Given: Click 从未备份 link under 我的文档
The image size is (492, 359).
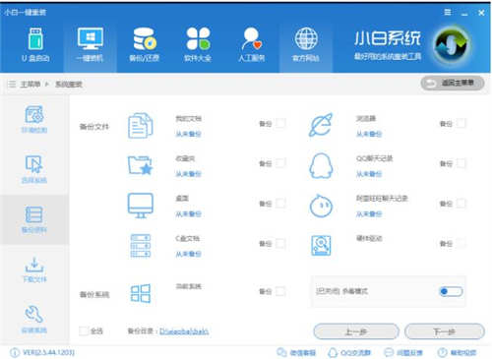Looking at the screenshot, I should click(x=188, y=134).
